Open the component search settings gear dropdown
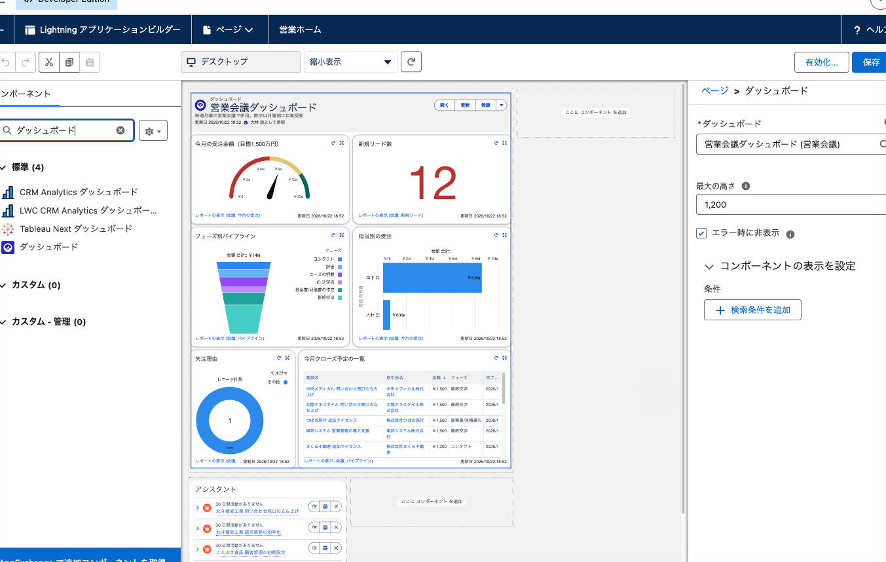886x562 pixels. pyautogui.click(x=153, y=131)
